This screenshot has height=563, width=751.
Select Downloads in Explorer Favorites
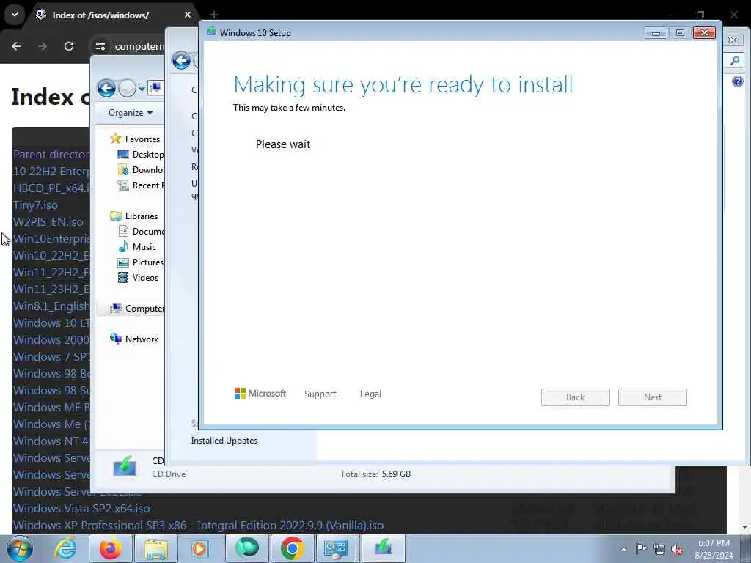coord(148,170)
